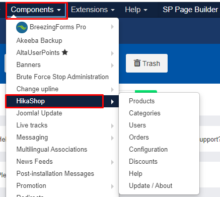The height and width of the screenshot is (197, 220).
Task: Click the Trash button
Action: 146,63
